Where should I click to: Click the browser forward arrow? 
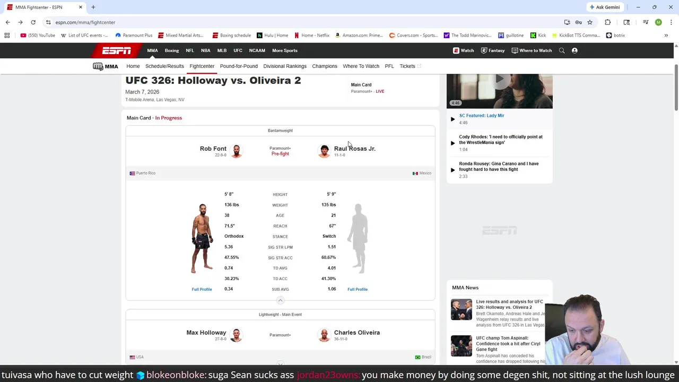tap(20, 22)
